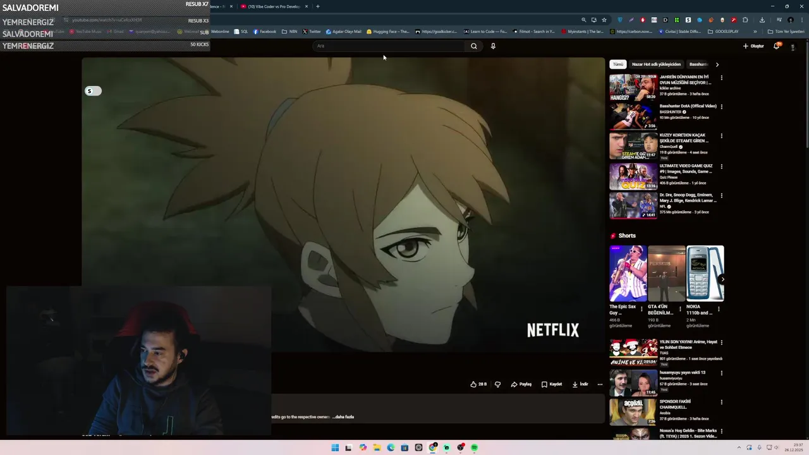Click the Oluştur create button
Image resolution: width=809 pixels, height=455 pixels.
(753, 45)
